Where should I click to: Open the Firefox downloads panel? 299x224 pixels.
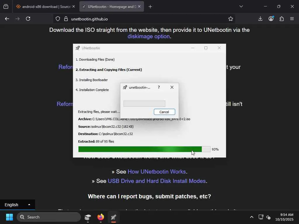pyautogui.click(x=260, y=19)
